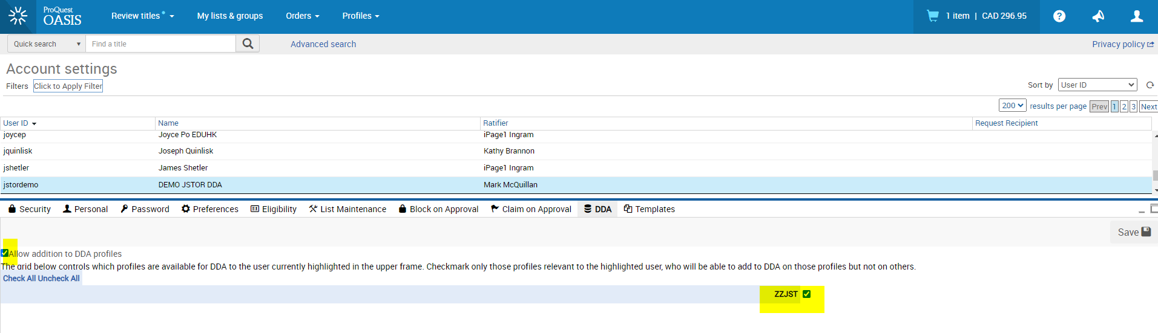Click the name Joseph Quinlisk

tap(186, 151)
